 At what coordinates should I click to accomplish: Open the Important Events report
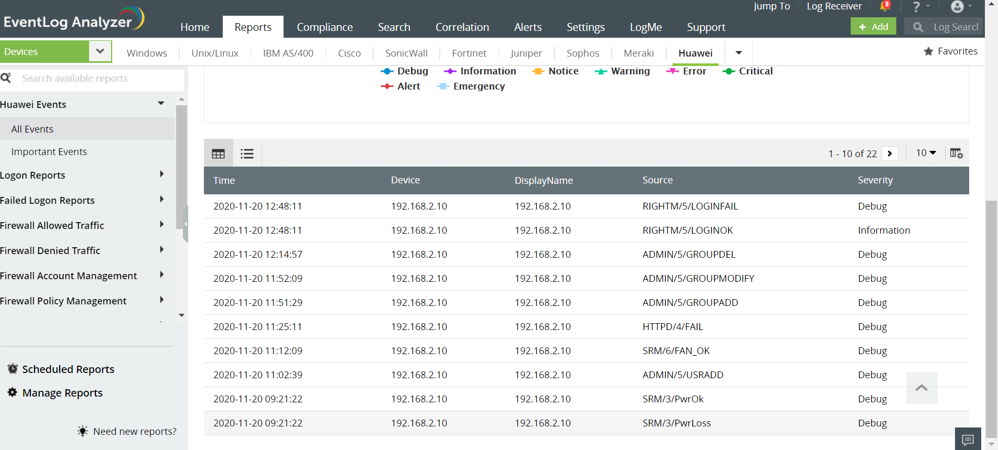click(49, 151)
